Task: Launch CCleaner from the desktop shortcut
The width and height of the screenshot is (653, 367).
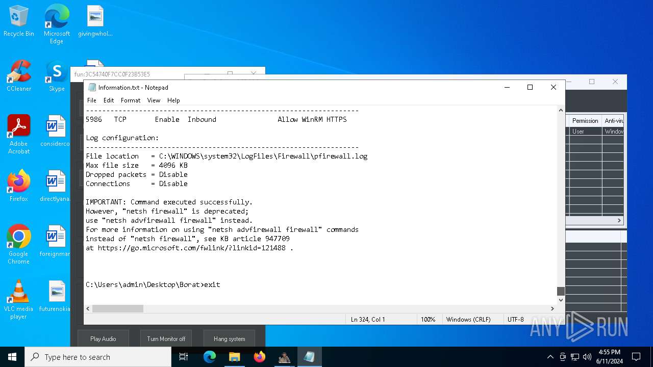Action: click(x=19, y=76)
